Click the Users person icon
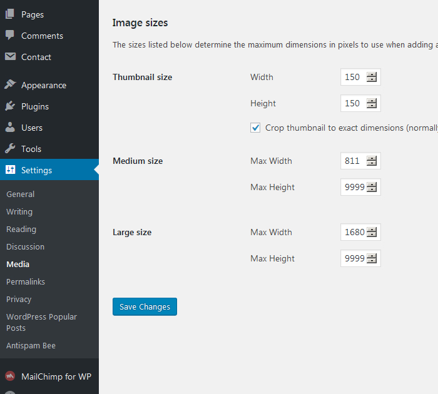 point(10,128)
